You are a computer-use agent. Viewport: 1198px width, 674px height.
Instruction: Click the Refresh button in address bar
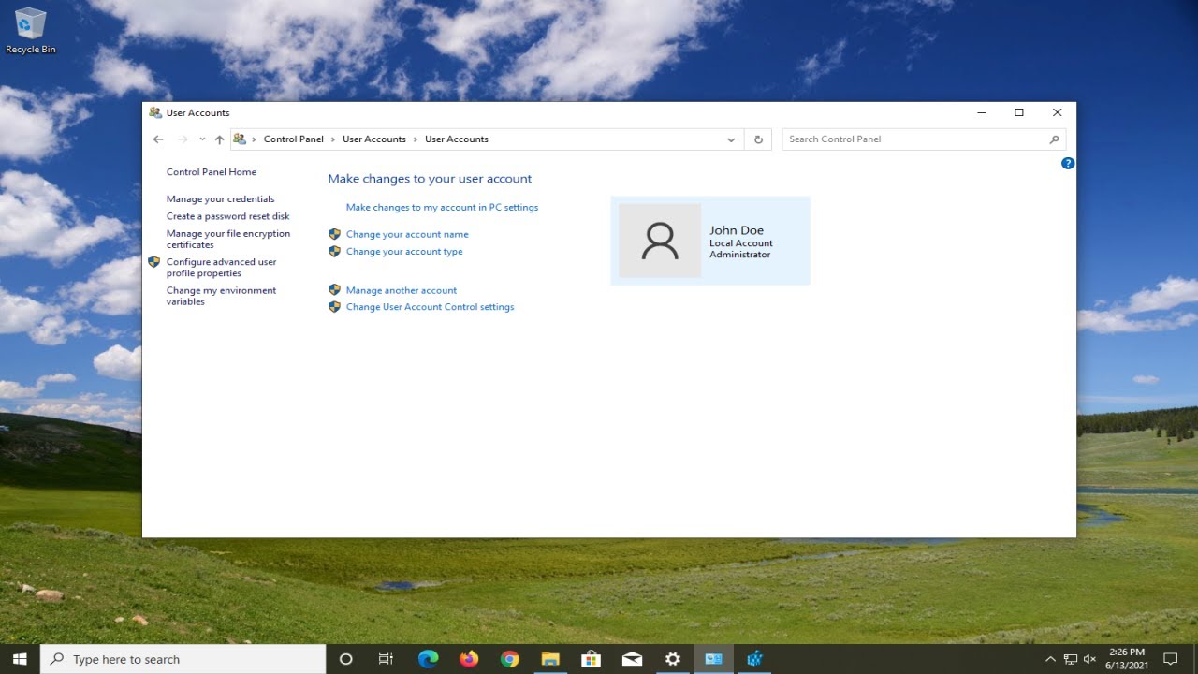(759, 139)
